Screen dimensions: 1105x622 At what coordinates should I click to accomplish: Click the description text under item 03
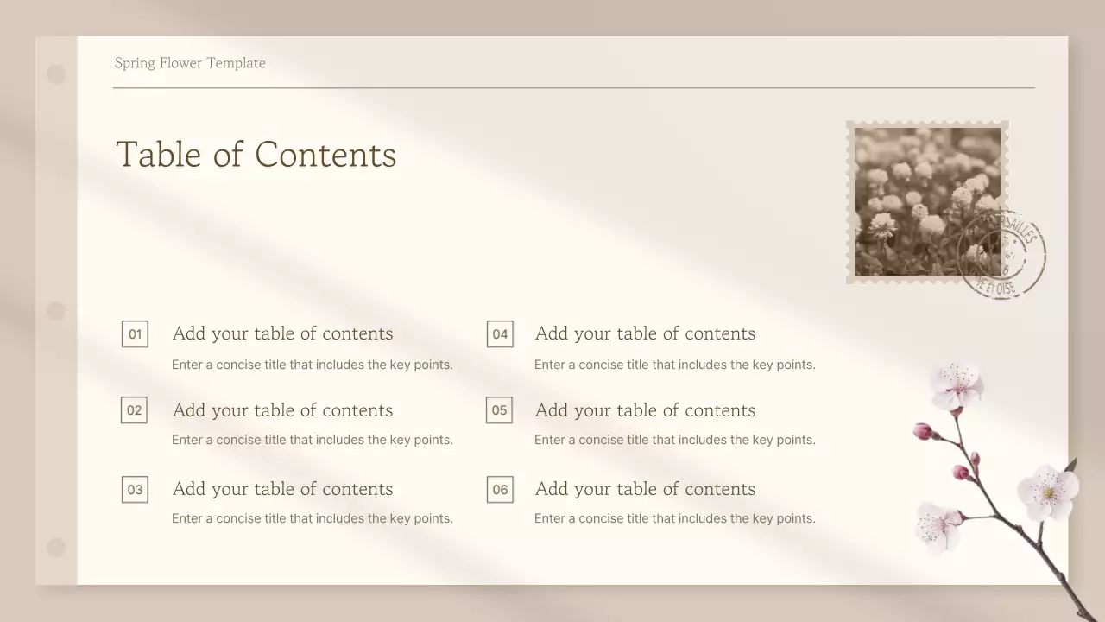(312, 518)
